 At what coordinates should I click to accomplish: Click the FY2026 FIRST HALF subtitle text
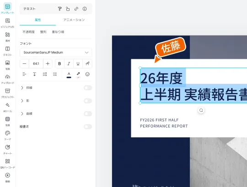tap(159, 120)
